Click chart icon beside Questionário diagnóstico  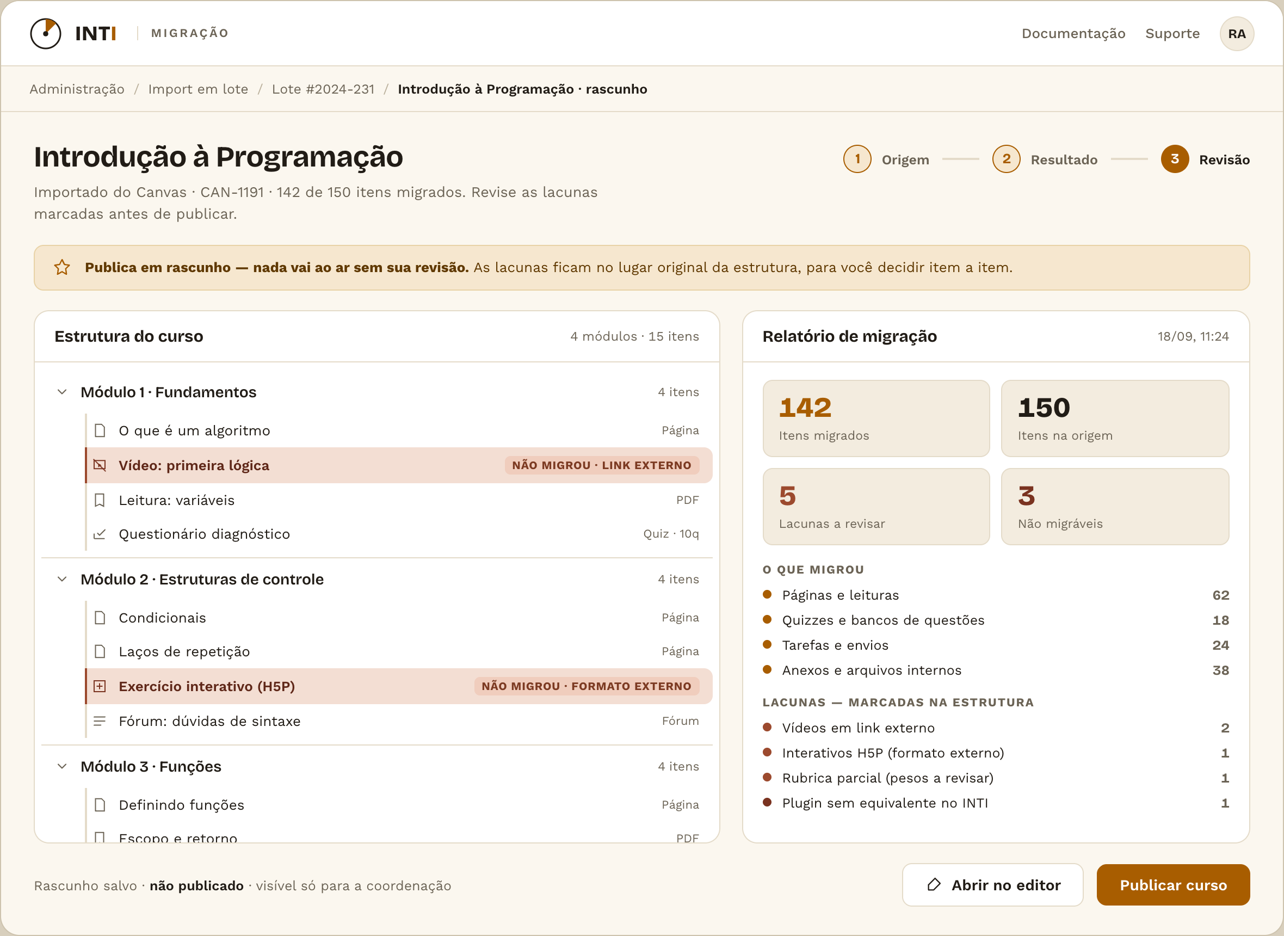(x=100, y=534)
